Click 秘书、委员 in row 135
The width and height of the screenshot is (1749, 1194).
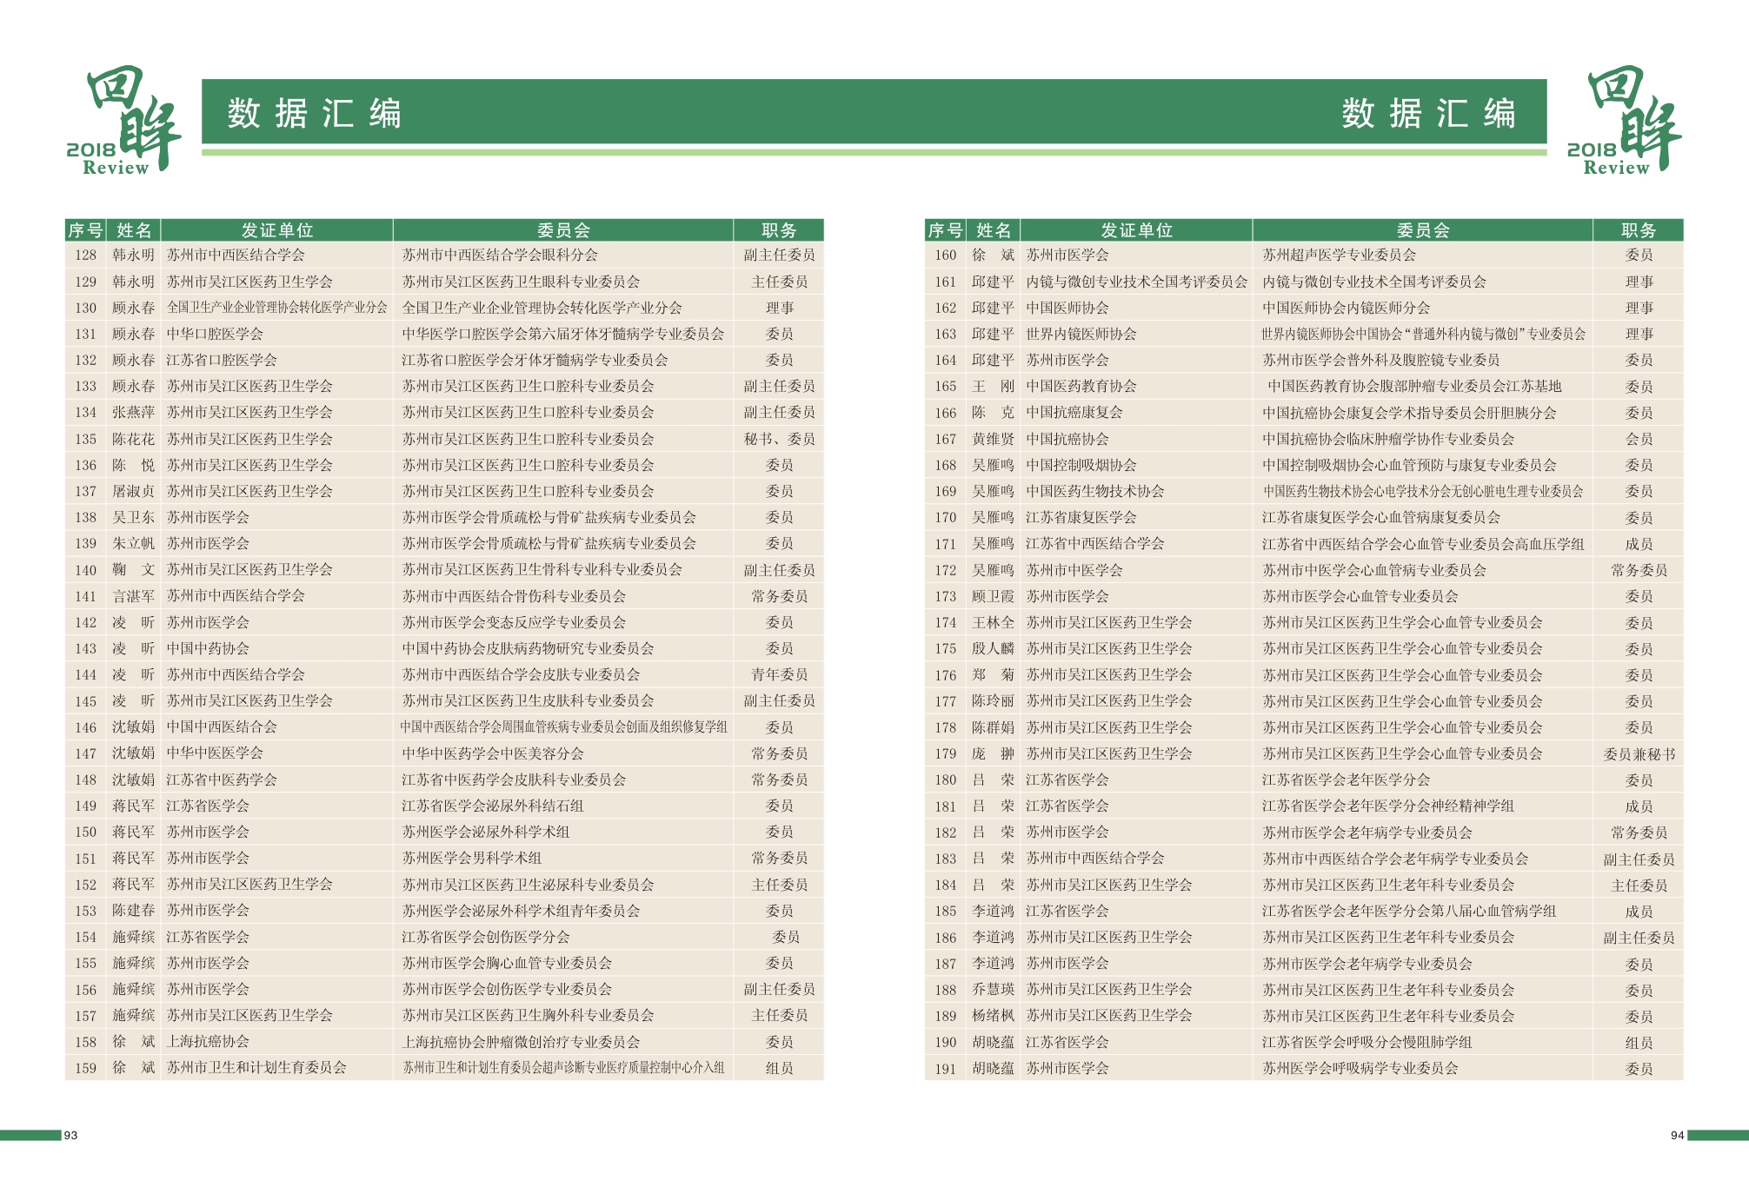coord(779,439)
